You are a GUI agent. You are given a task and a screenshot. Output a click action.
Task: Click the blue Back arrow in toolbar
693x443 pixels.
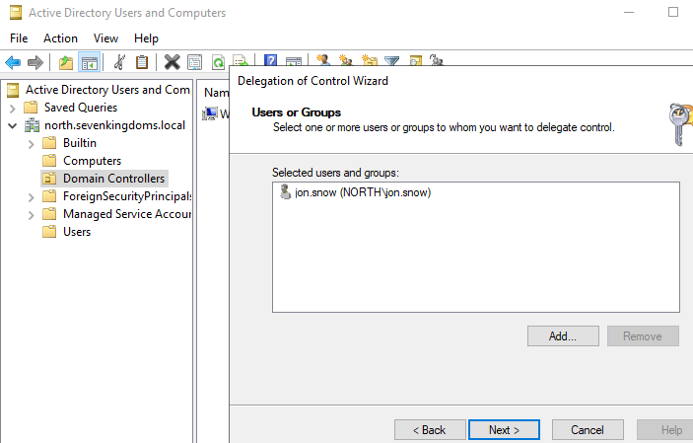pyautogui.click(x=13, y=62)
